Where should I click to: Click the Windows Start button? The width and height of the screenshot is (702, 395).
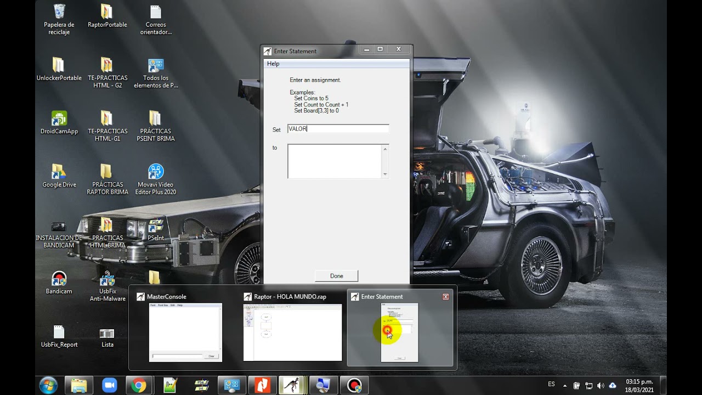[48, 385]
